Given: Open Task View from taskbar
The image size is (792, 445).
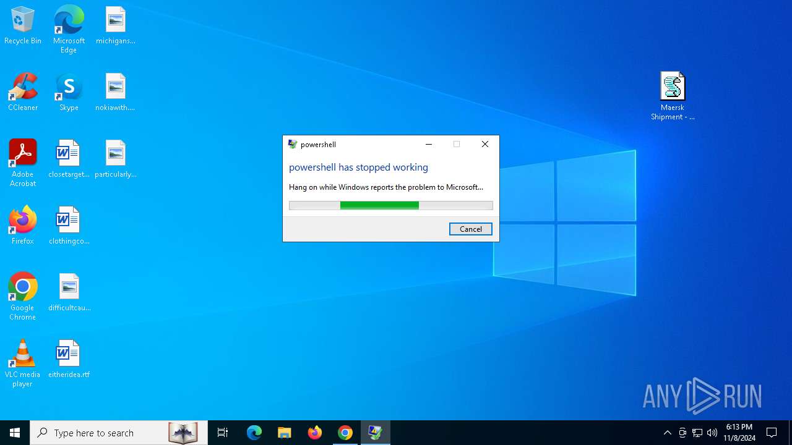Looking at the screenshot, I should (x=223, y=433).
